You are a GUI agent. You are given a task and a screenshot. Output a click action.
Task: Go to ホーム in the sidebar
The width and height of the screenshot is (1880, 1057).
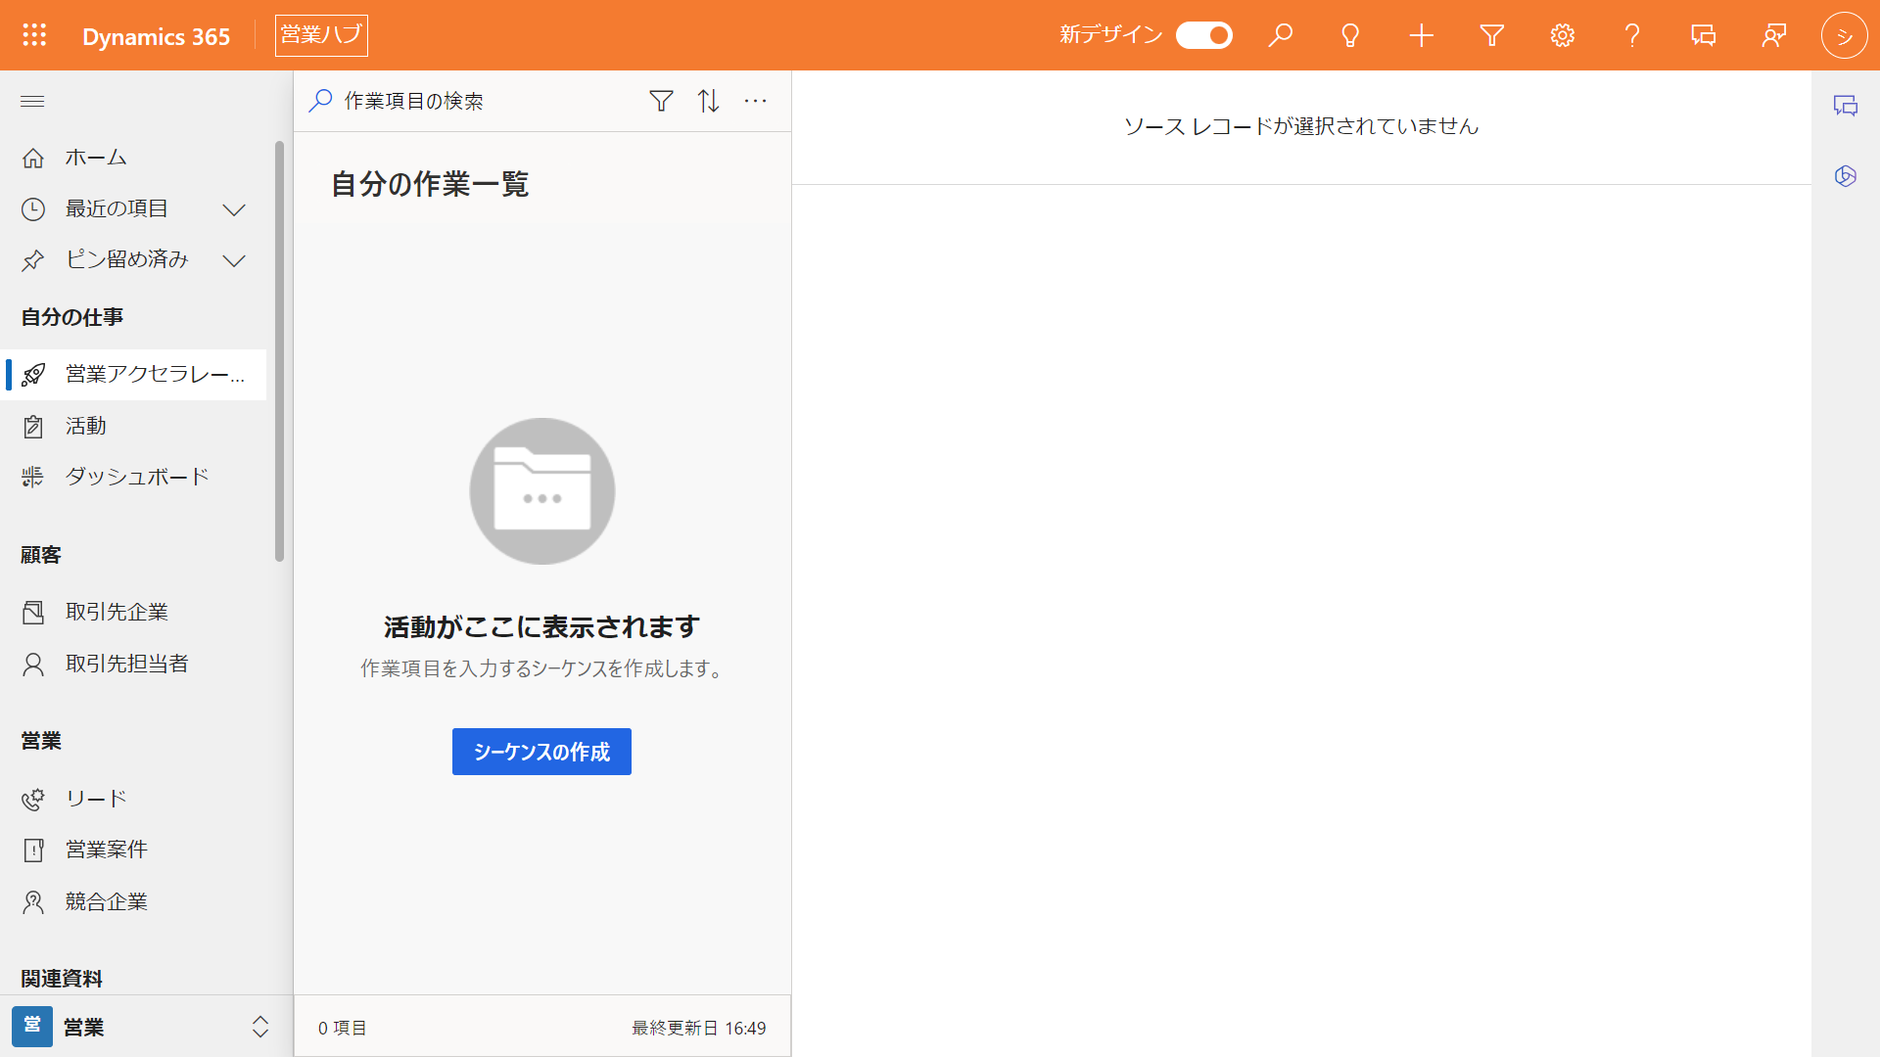[x=133, y=158]
